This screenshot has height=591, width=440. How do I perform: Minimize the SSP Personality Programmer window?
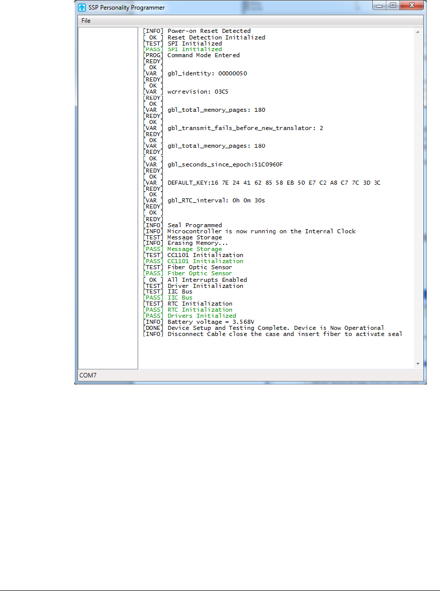379,5
